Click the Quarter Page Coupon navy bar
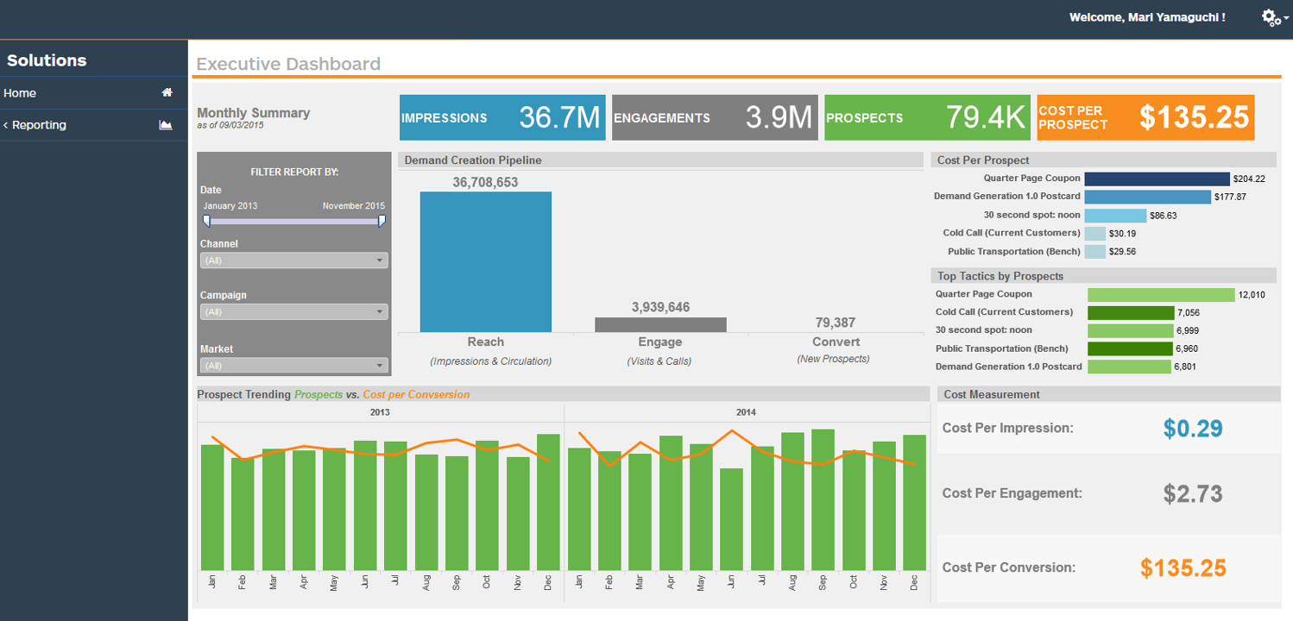The width and height of the screenshot is (1293, 621). [x=1157, y=179]
